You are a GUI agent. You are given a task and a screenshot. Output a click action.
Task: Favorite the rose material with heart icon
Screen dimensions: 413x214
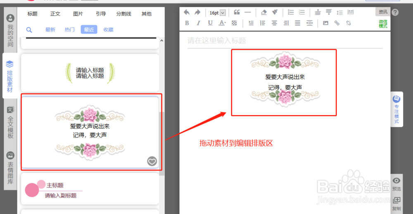click(x=152, y=161)
